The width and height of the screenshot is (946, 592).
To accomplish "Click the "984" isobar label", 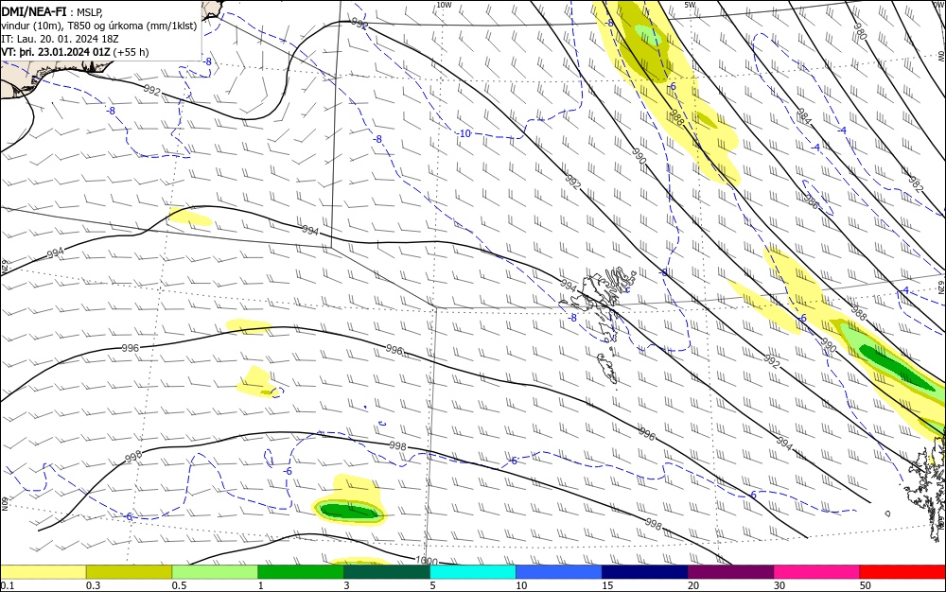I will [803, 116].
